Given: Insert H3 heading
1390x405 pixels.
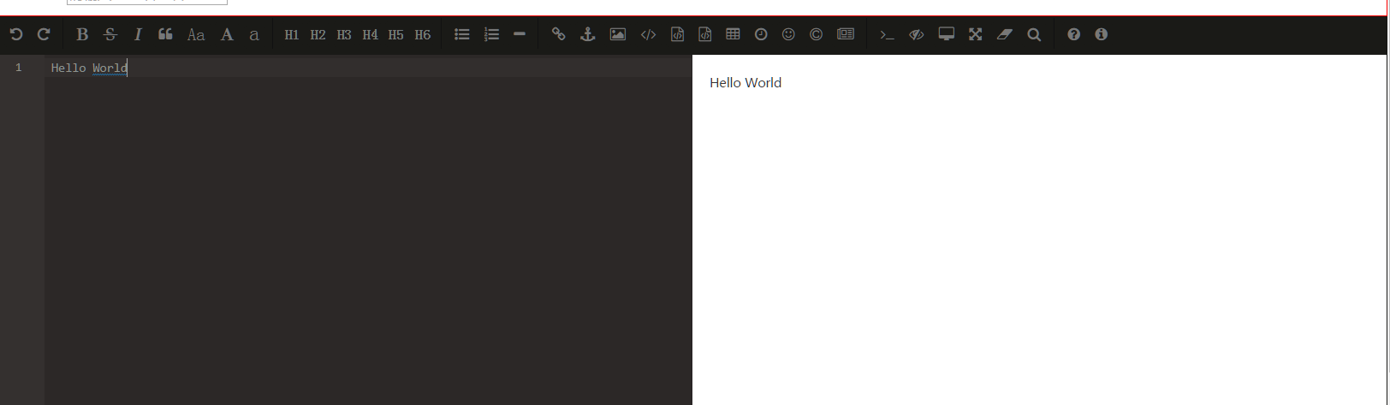Looking at the screenshot, I should click(x=344, y=34).
